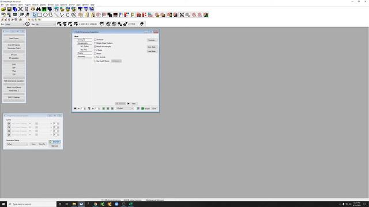Screen dimensions: 369x207
Task: Click Close in the acquisition dialog footer
Action: (155, 109)
